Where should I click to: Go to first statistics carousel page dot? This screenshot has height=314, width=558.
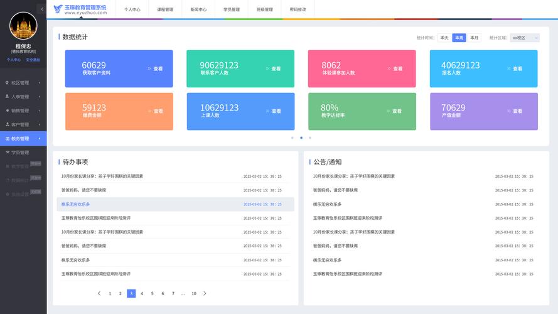(292, 138)
